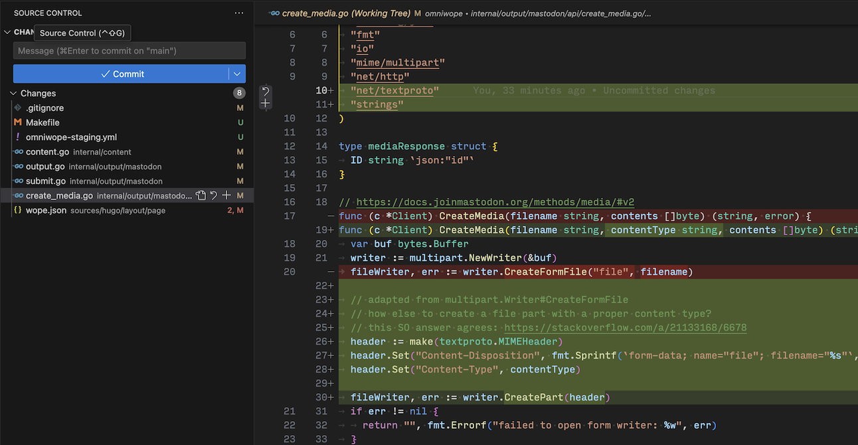Image resolution: width=858 pixels, height=445 pixels.
Task: Click the git icon beside .gitignore
Action: coord(18,108)
